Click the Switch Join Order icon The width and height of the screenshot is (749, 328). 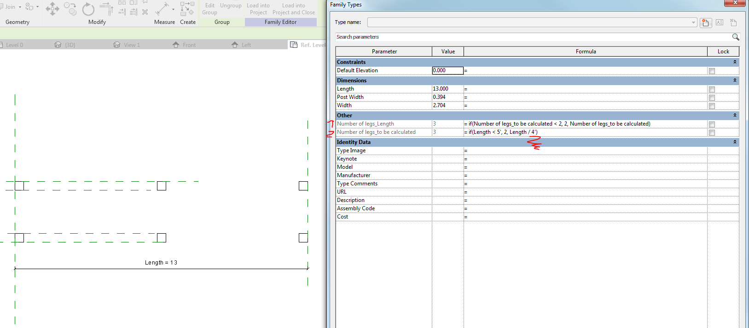tap(29, 6)
